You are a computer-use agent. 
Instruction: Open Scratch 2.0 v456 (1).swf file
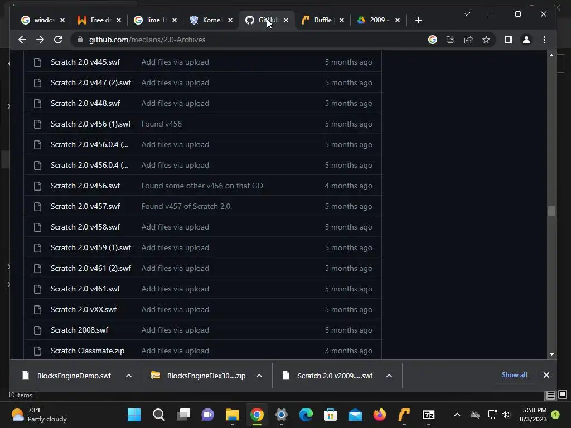click(91, 124)
